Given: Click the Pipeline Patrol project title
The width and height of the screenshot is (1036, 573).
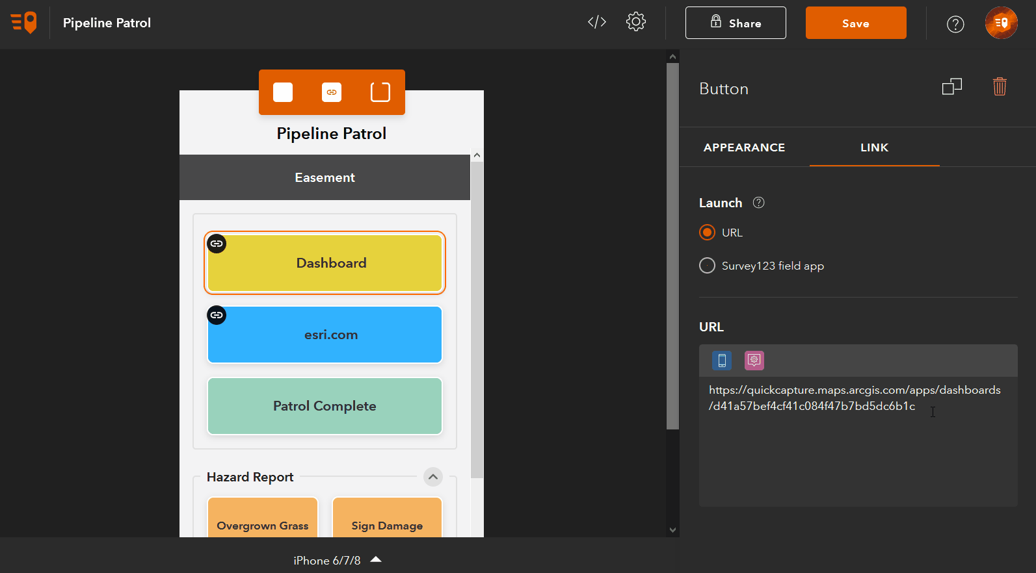Looking at the screenshot, I should pos(107,23).
